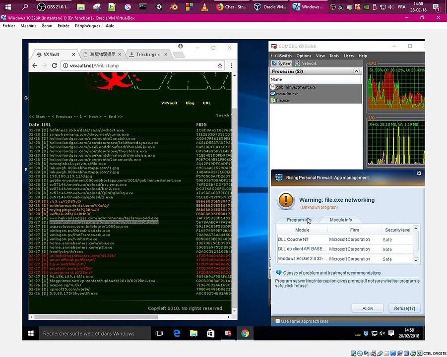Bookmark page with the star icon
The image size is (447, 357).
click(x=220, y=65)
